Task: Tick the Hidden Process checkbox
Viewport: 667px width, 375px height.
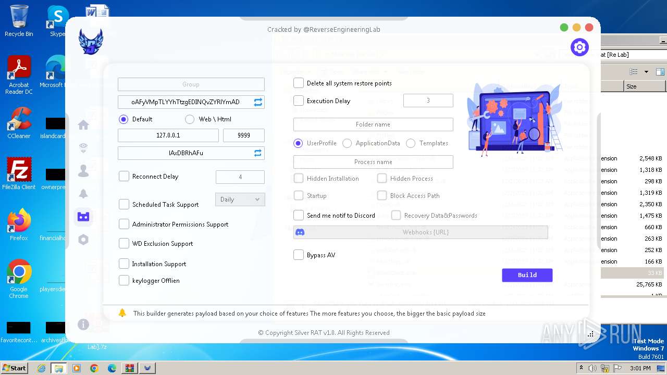Action: 382,179
